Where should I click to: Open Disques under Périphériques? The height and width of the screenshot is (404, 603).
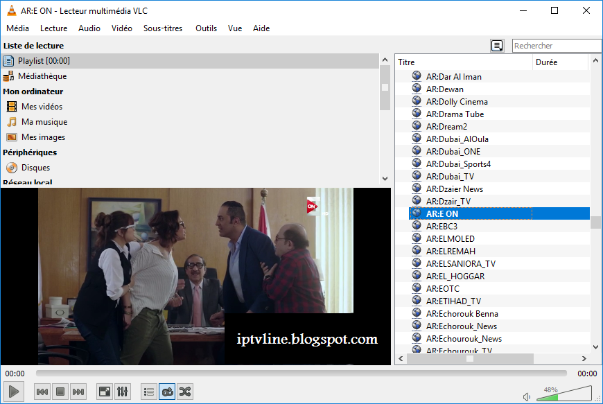190,168
